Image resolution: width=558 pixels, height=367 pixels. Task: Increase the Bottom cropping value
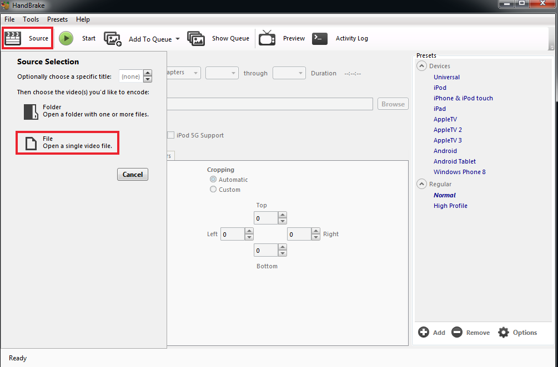[282, 247]
